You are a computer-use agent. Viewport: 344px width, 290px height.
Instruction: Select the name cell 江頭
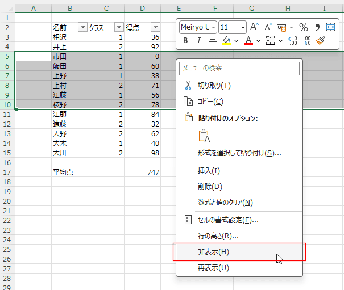tap(70, 114)
